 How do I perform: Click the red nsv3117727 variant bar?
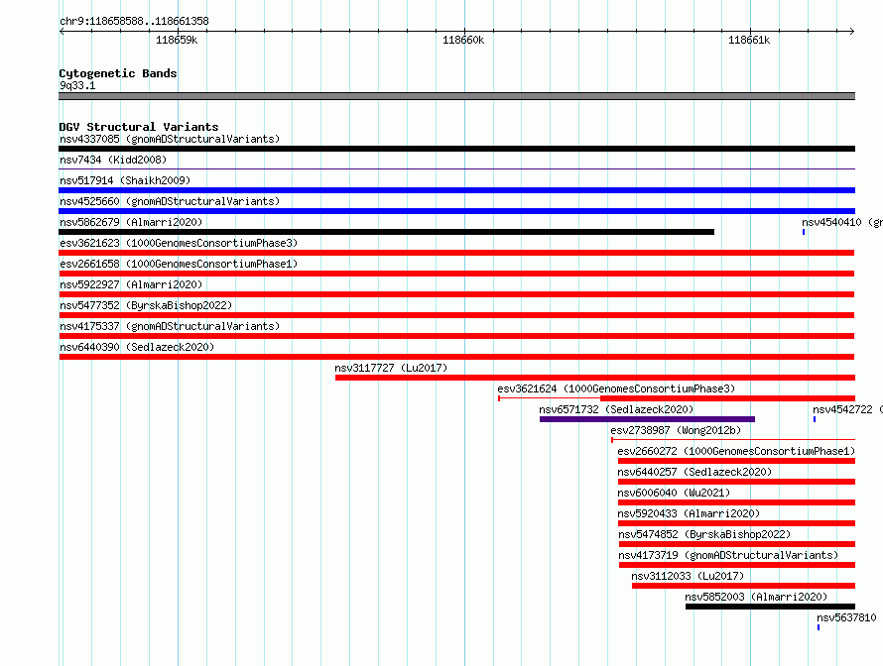pos(595,378)
